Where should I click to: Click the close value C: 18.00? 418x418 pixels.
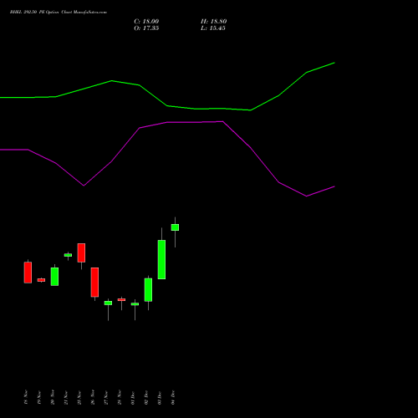(x=146, y=22)
